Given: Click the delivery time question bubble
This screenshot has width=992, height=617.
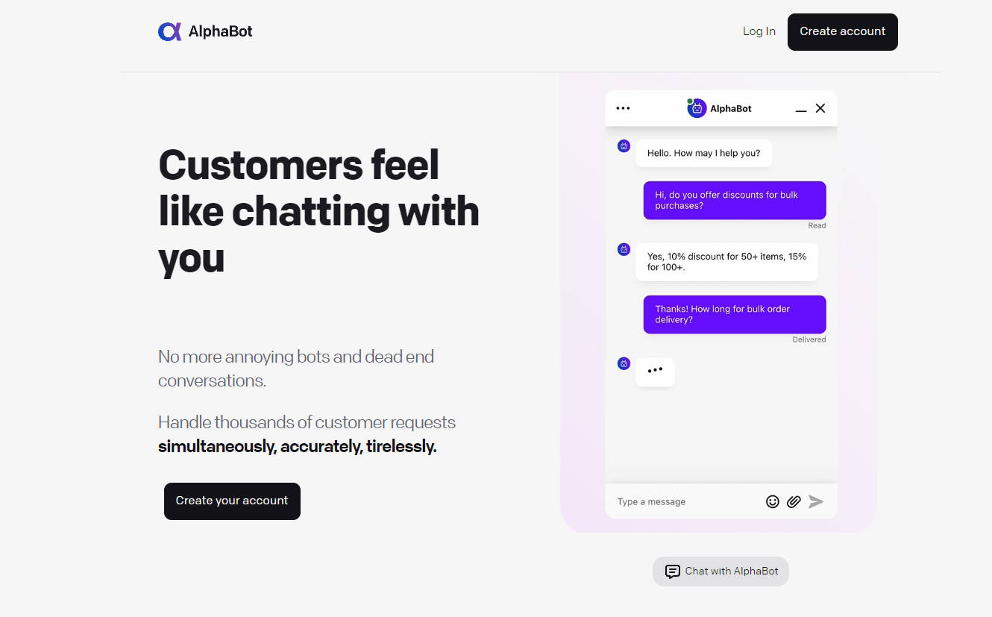Looking at the screenshot, I should click(734, 314).
